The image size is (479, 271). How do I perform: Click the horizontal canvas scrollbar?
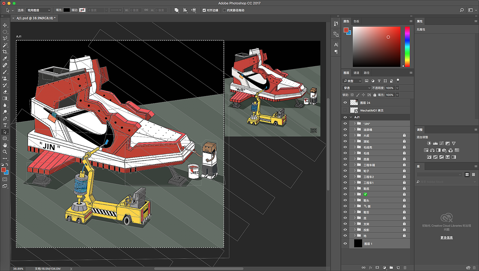(198, 268)
